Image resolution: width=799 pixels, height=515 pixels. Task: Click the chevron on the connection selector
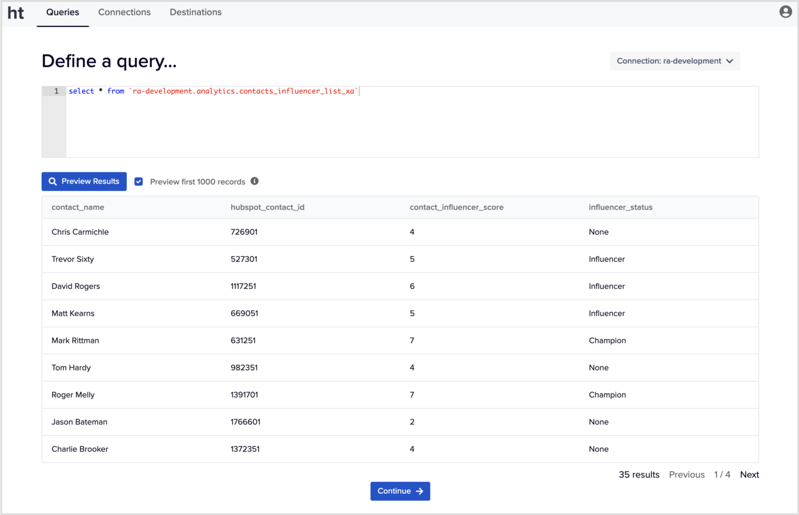pyautogui.click(x=729, y=62)
